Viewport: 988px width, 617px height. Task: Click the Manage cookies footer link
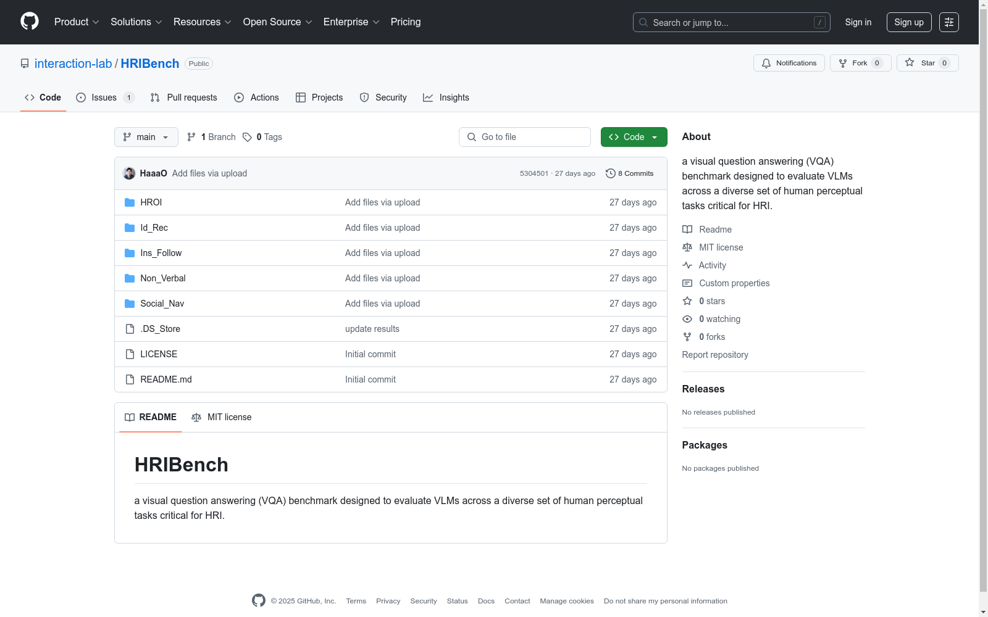click(x=567, y=601)
